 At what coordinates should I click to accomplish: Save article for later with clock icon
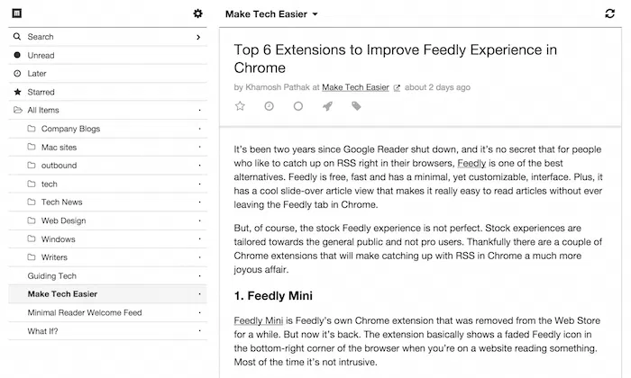pos(269,106)
